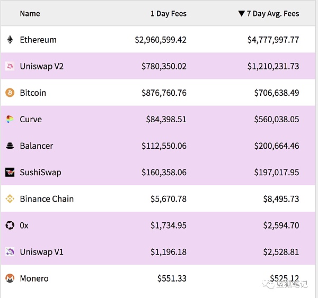Sort table by 1 Day Fees column
This screenshot has height=298, width=318.
[x=169, y=14]
